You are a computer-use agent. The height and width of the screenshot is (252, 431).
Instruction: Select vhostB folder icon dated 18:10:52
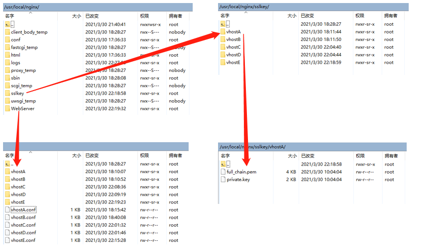point(8,179)
